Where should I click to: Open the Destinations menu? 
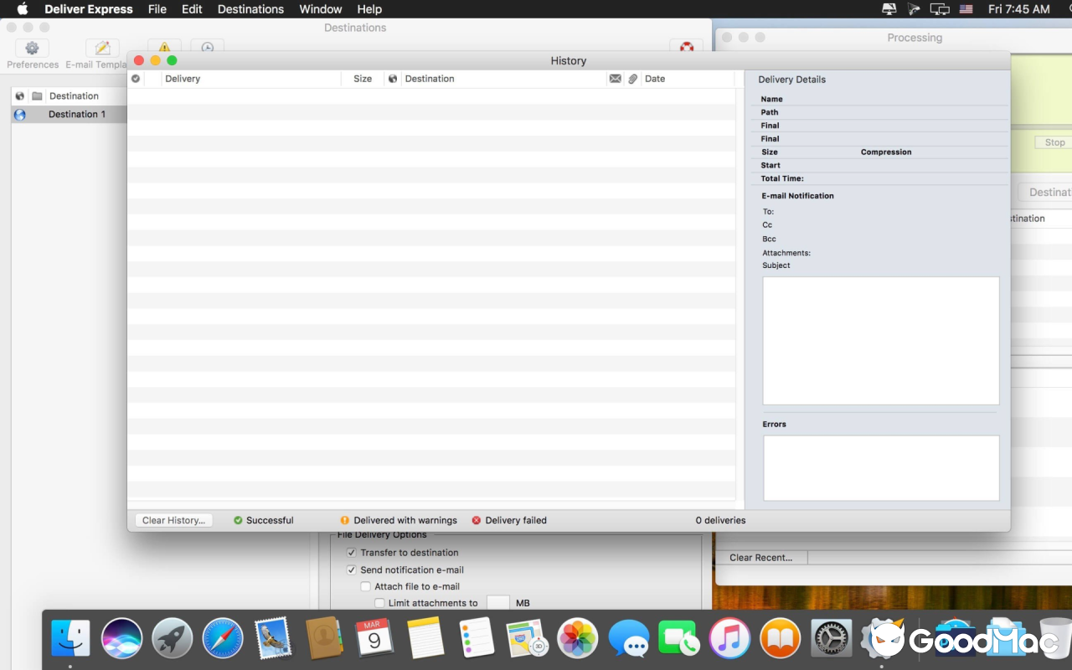[250, 9]
